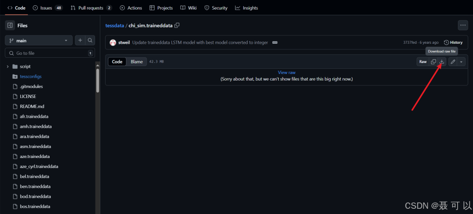
Task: Open the Projects tab
Action: pyautogui.click(x=161, y=8)
